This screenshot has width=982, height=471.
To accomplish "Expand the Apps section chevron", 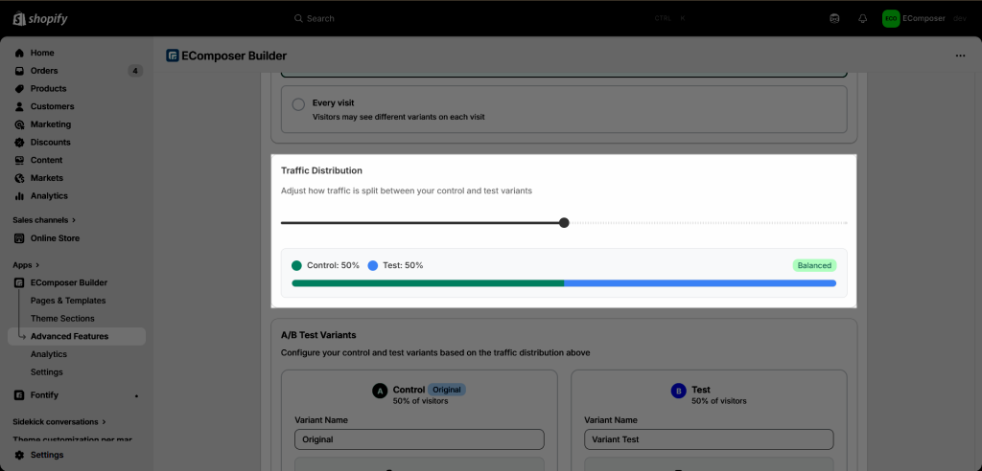I will pyautogui.click(x=37, y=265).
